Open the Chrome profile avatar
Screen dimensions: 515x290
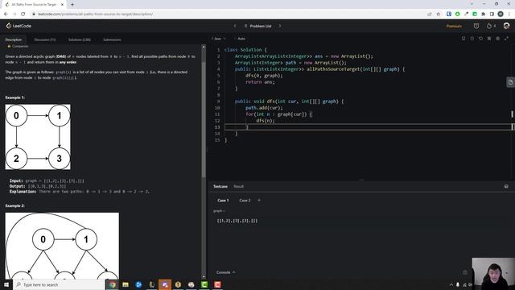coord(501,14)
